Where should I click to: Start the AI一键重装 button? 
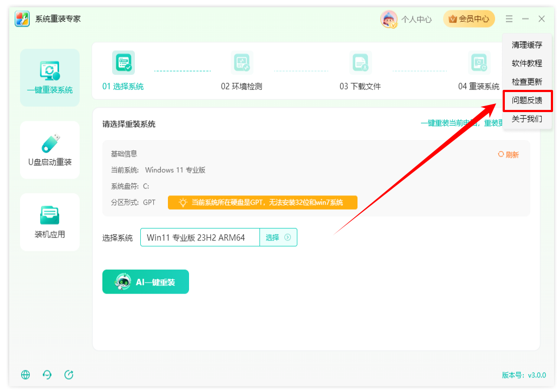coord(146,282)
